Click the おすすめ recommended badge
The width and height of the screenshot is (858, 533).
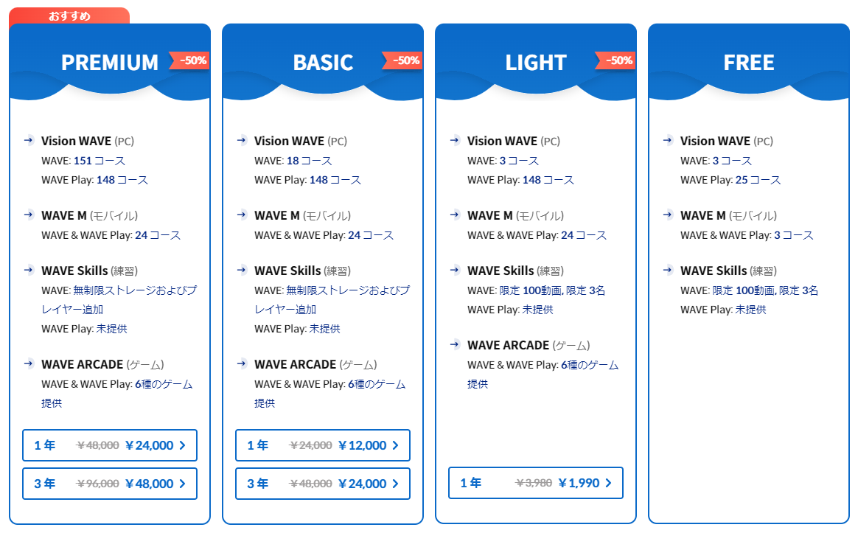click(x=69, y=15)
